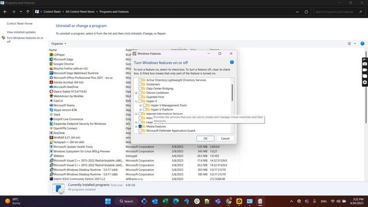
Task: Open Microsoft Teams from the taskbar
Action: point(218,201)
